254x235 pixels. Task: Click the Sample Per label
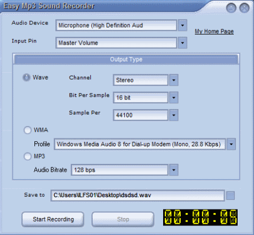click(85, 113)
